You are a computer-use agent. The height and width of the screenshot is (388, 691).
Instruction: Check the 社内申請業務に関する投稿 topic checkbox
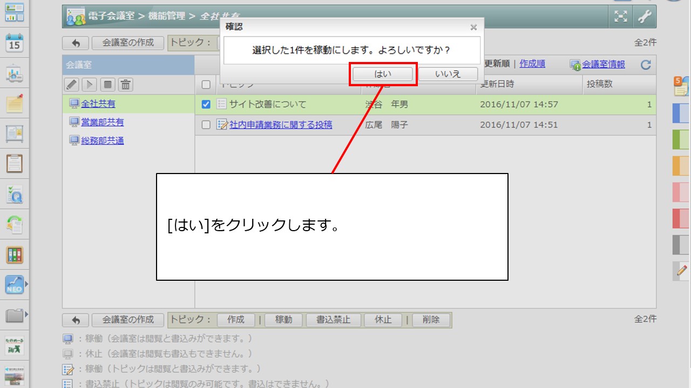click(x=206, y=125)
